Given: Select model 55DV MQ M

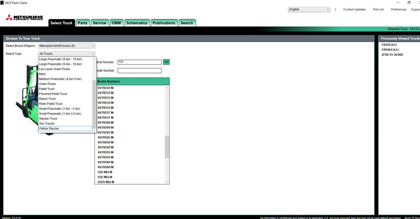Looking at the screenshot, I should click(x=106, y=182).
